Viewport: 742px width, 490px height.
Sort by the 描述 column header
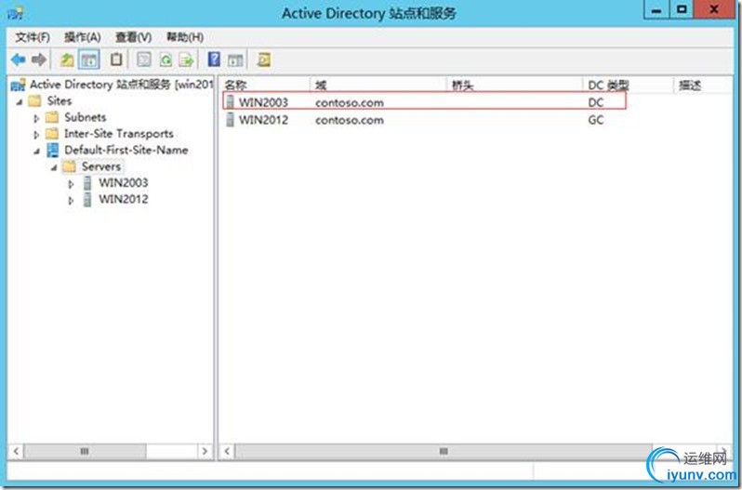703,86
